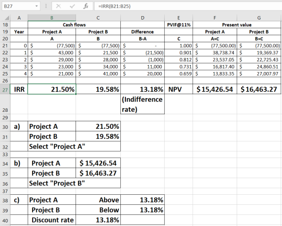Select row 36 header
Image resolution: width=282 pixels, height=226 pixels.
click(5, 183)
